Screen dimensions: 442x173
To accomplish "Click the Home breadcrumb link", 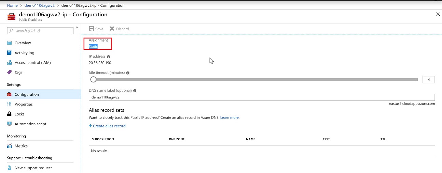I will pos(12,5).
